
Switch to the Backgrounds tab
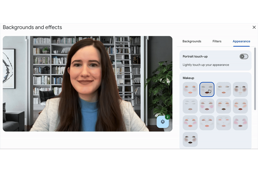(192, 41)
